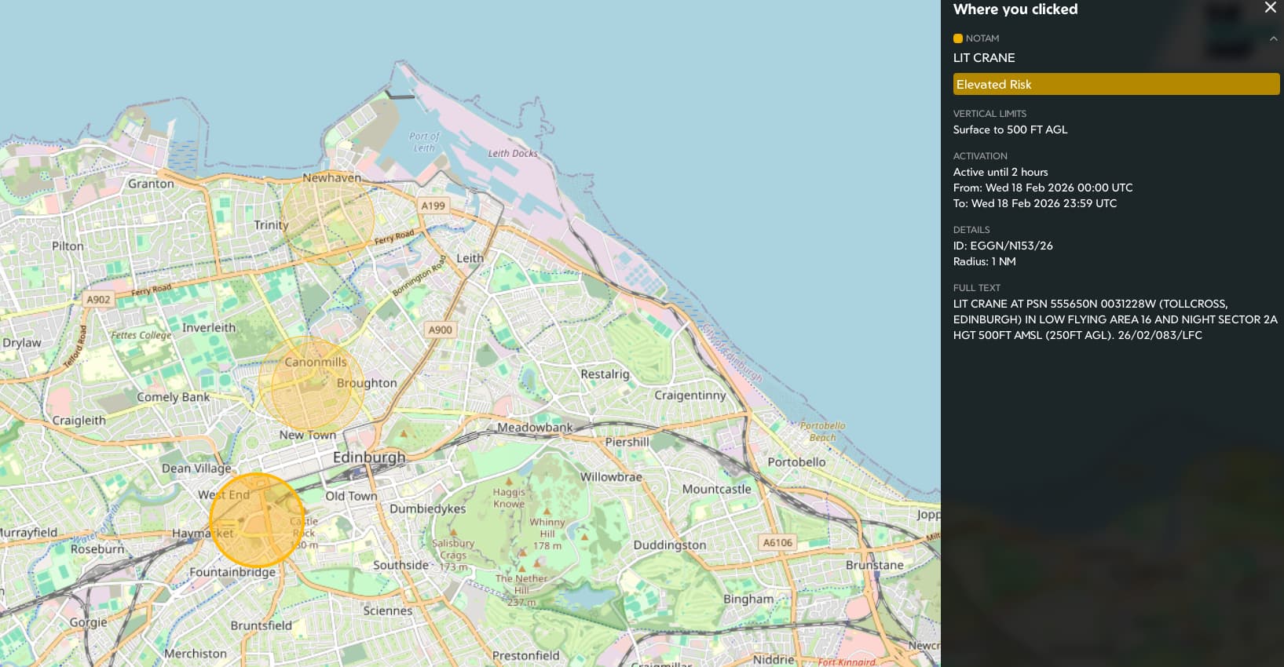Click the Portobello place label
1284x667 pixels.
click(796, 462)
